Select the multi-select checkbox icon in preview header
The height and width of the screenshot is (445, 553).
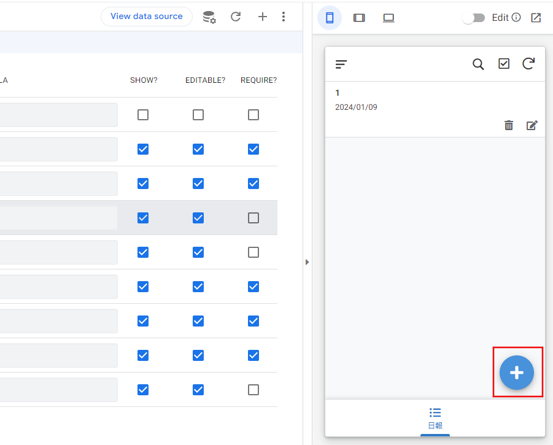(504, 64)
